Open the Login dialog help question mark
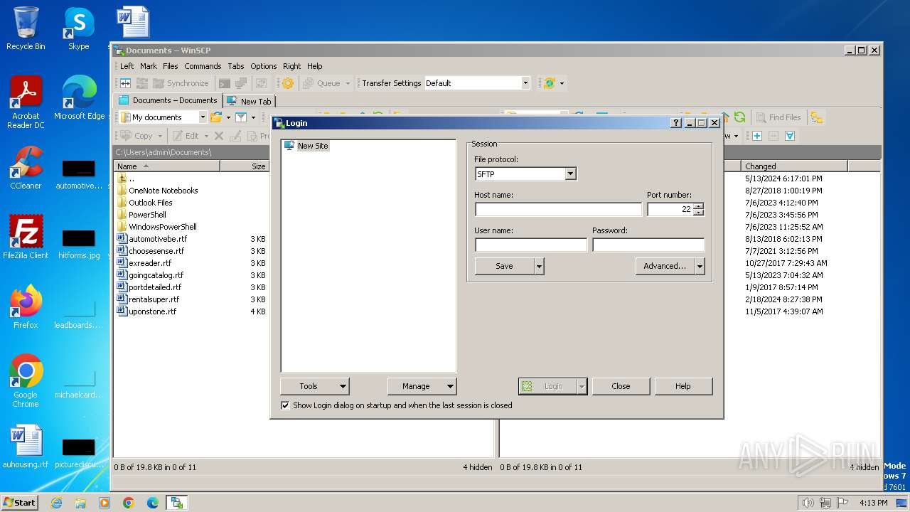Viewport: 910px width, 512px height. click(x=676, y=123)
